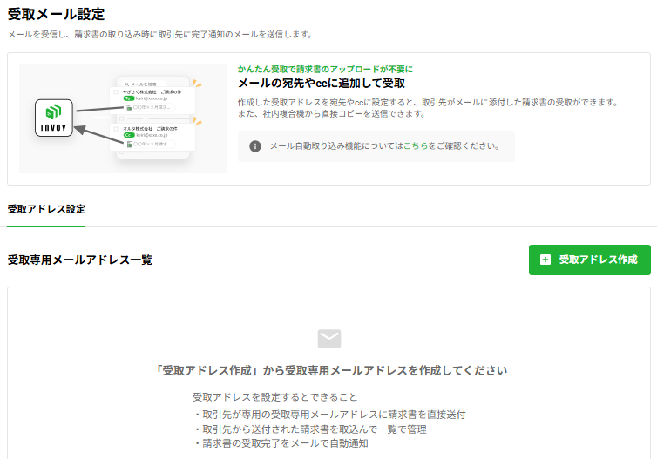Select the 受取アドレス設定 tab
Viewport: 657px width, 459px height.
click(x=46, y=209)
